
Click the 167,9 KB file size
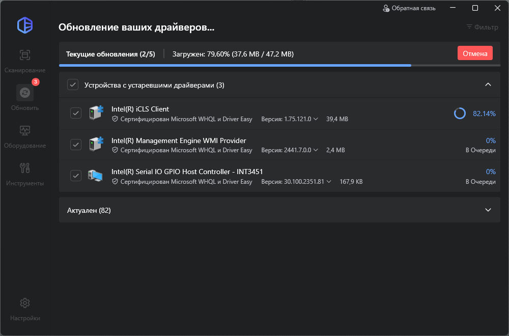pyautogui.click(x=351, y=181)
